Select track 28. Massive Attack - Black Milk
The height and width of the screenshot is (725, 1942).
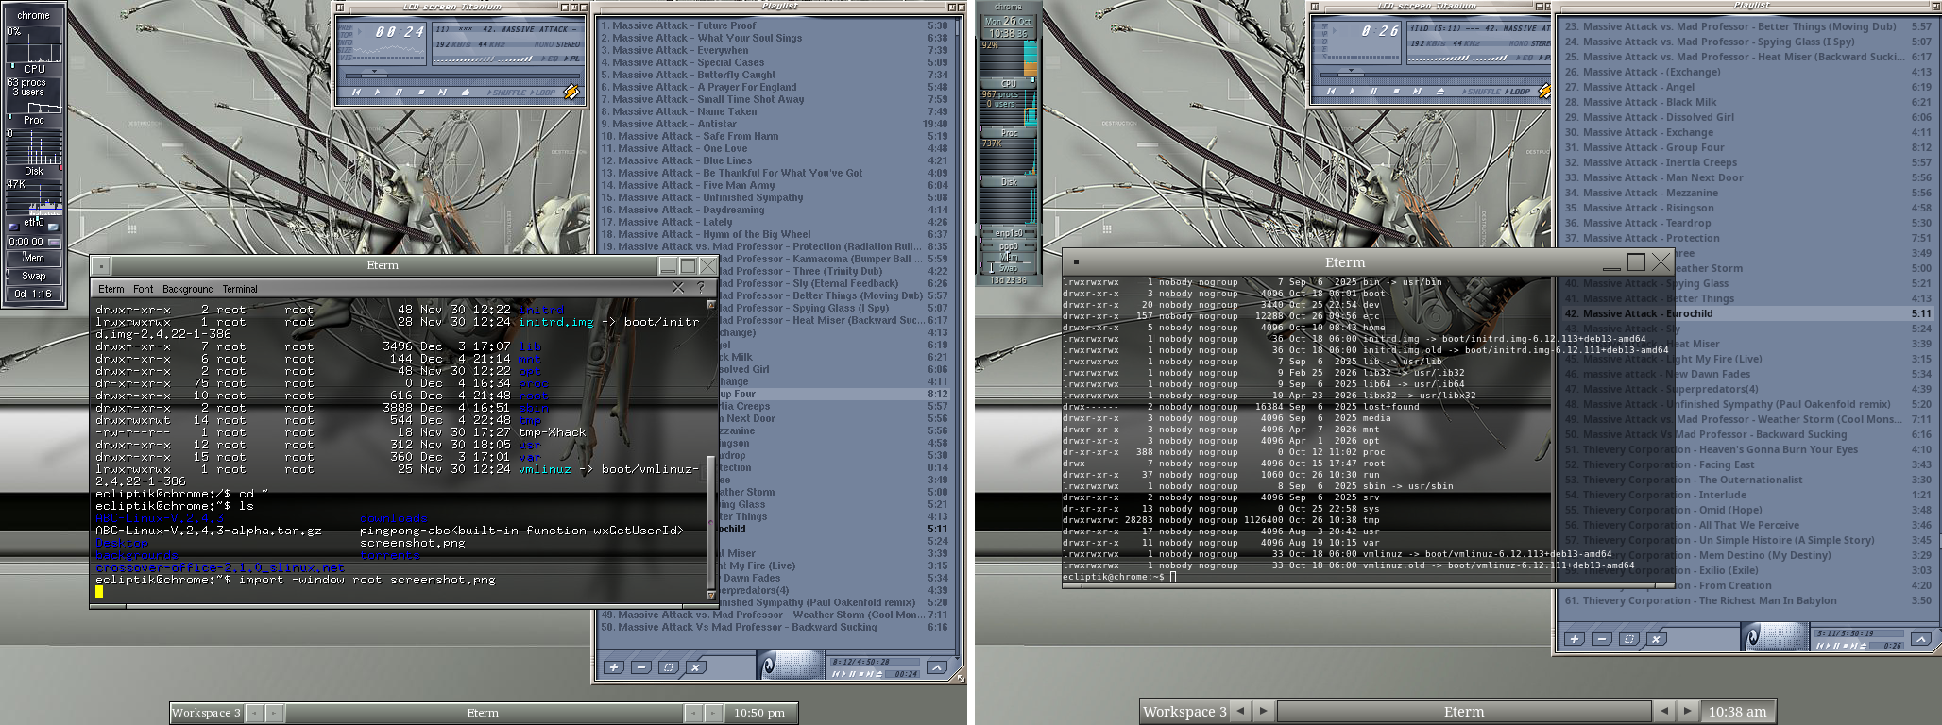(x=1748, y=102)
